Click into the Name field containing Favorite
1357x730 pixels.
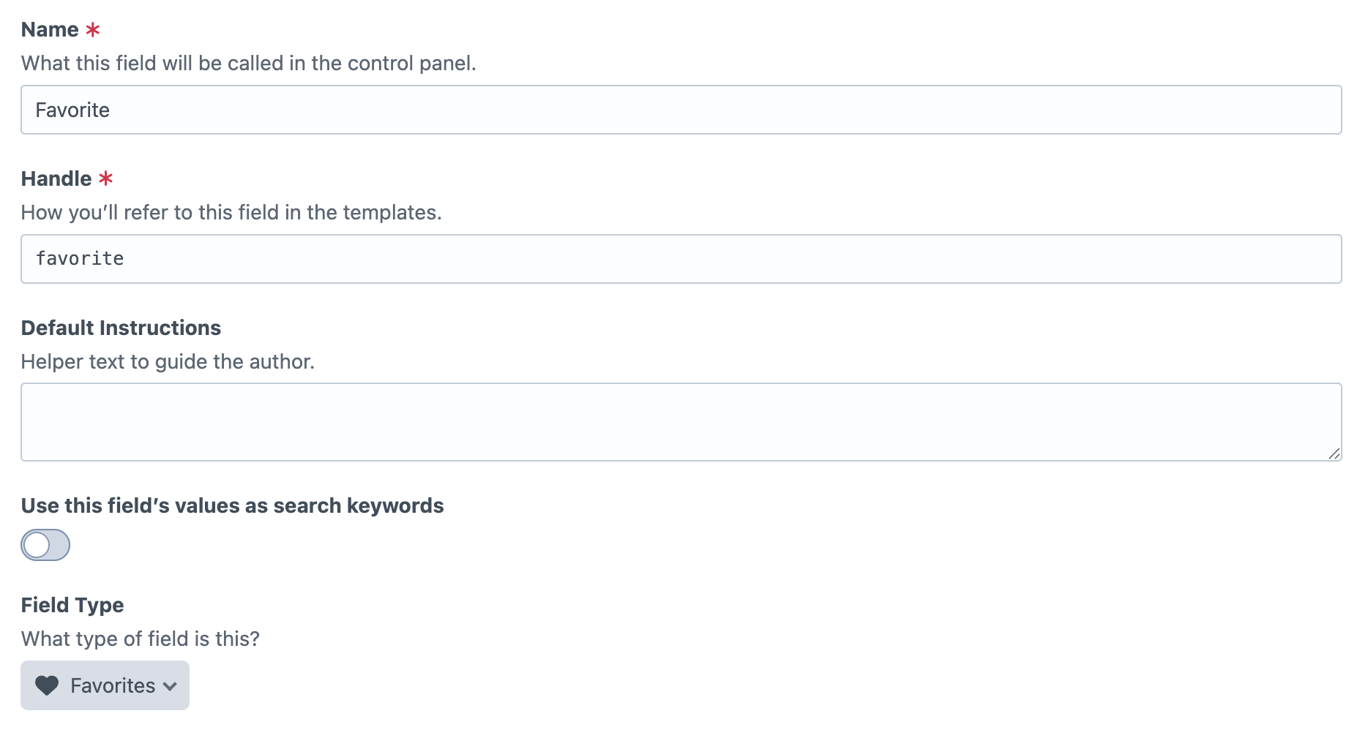point(681,110)
